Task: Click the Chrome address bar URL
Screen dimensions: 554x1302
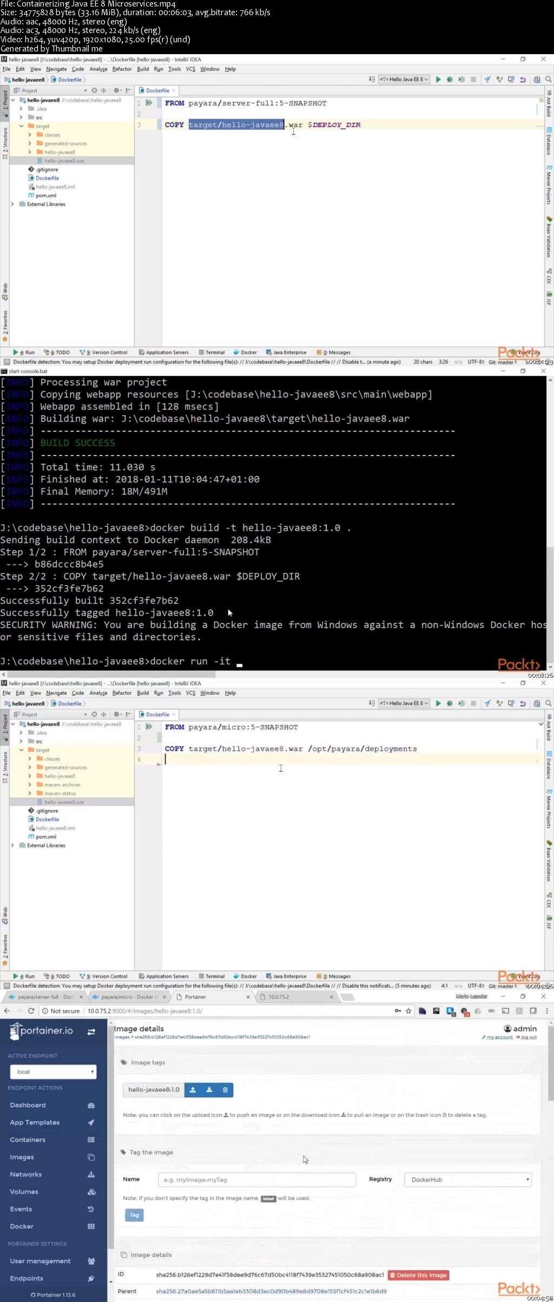Action: pos(145,1011)
